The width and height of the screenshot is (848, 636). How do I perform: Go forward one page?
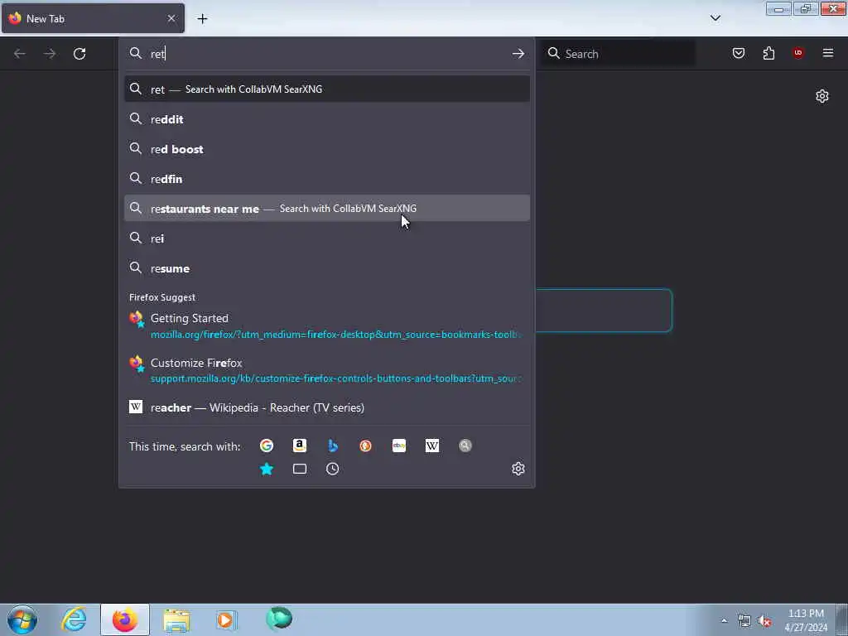coord(50,54)
